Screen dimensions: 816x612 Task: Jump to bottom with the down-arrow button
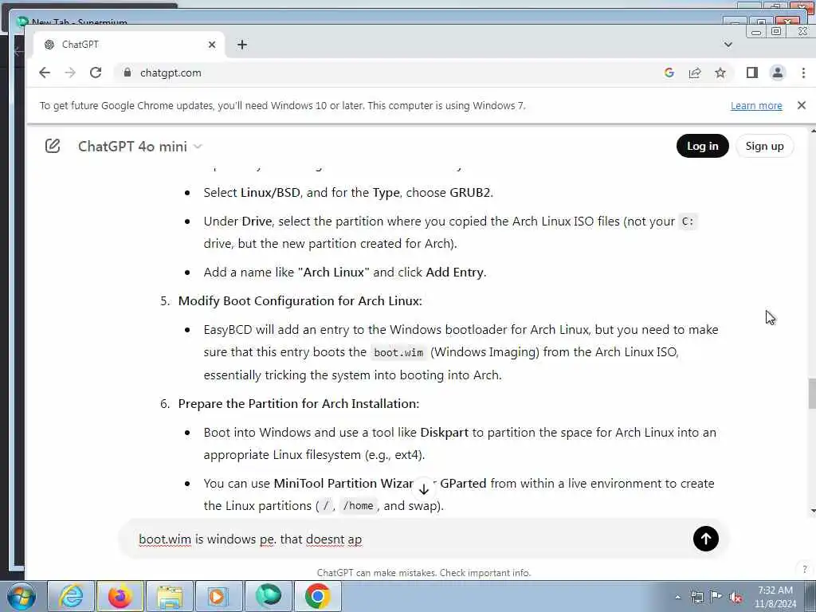(424, 489)
